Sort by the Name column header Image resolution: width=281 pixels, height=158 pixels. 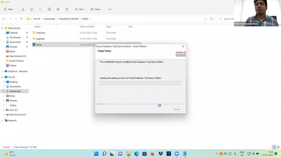point(37,26)
